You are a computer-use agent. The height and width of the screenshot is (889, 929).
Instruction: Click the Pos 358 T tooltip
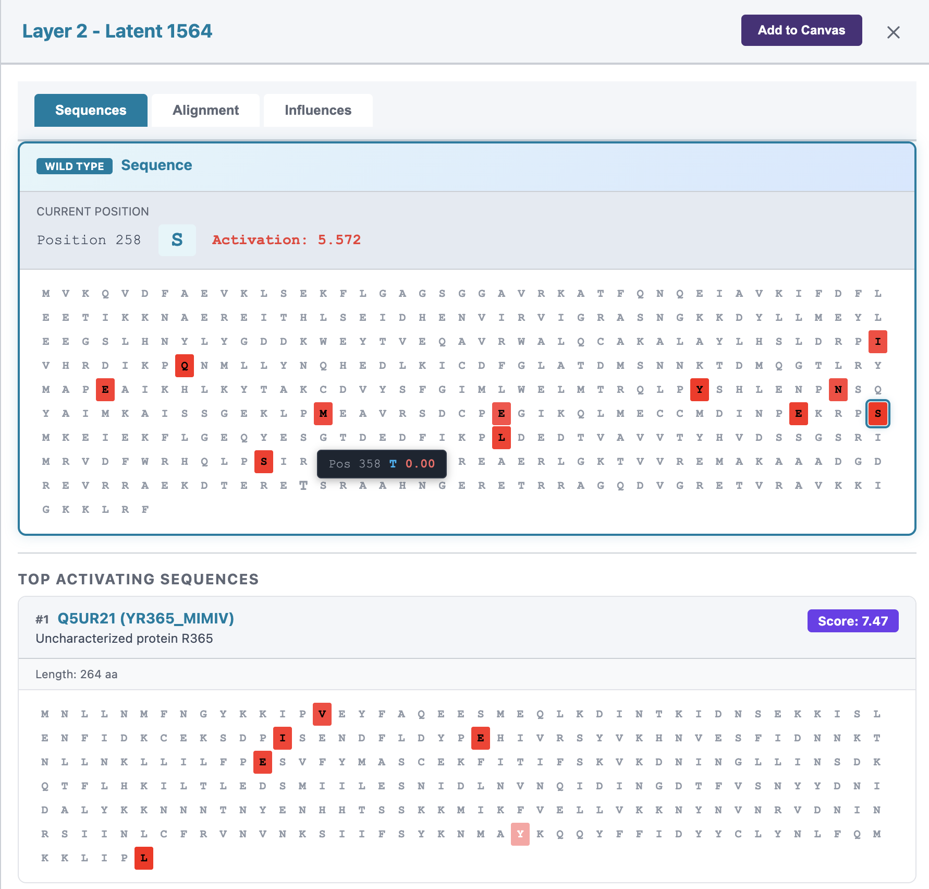click(x=382, y=464)
